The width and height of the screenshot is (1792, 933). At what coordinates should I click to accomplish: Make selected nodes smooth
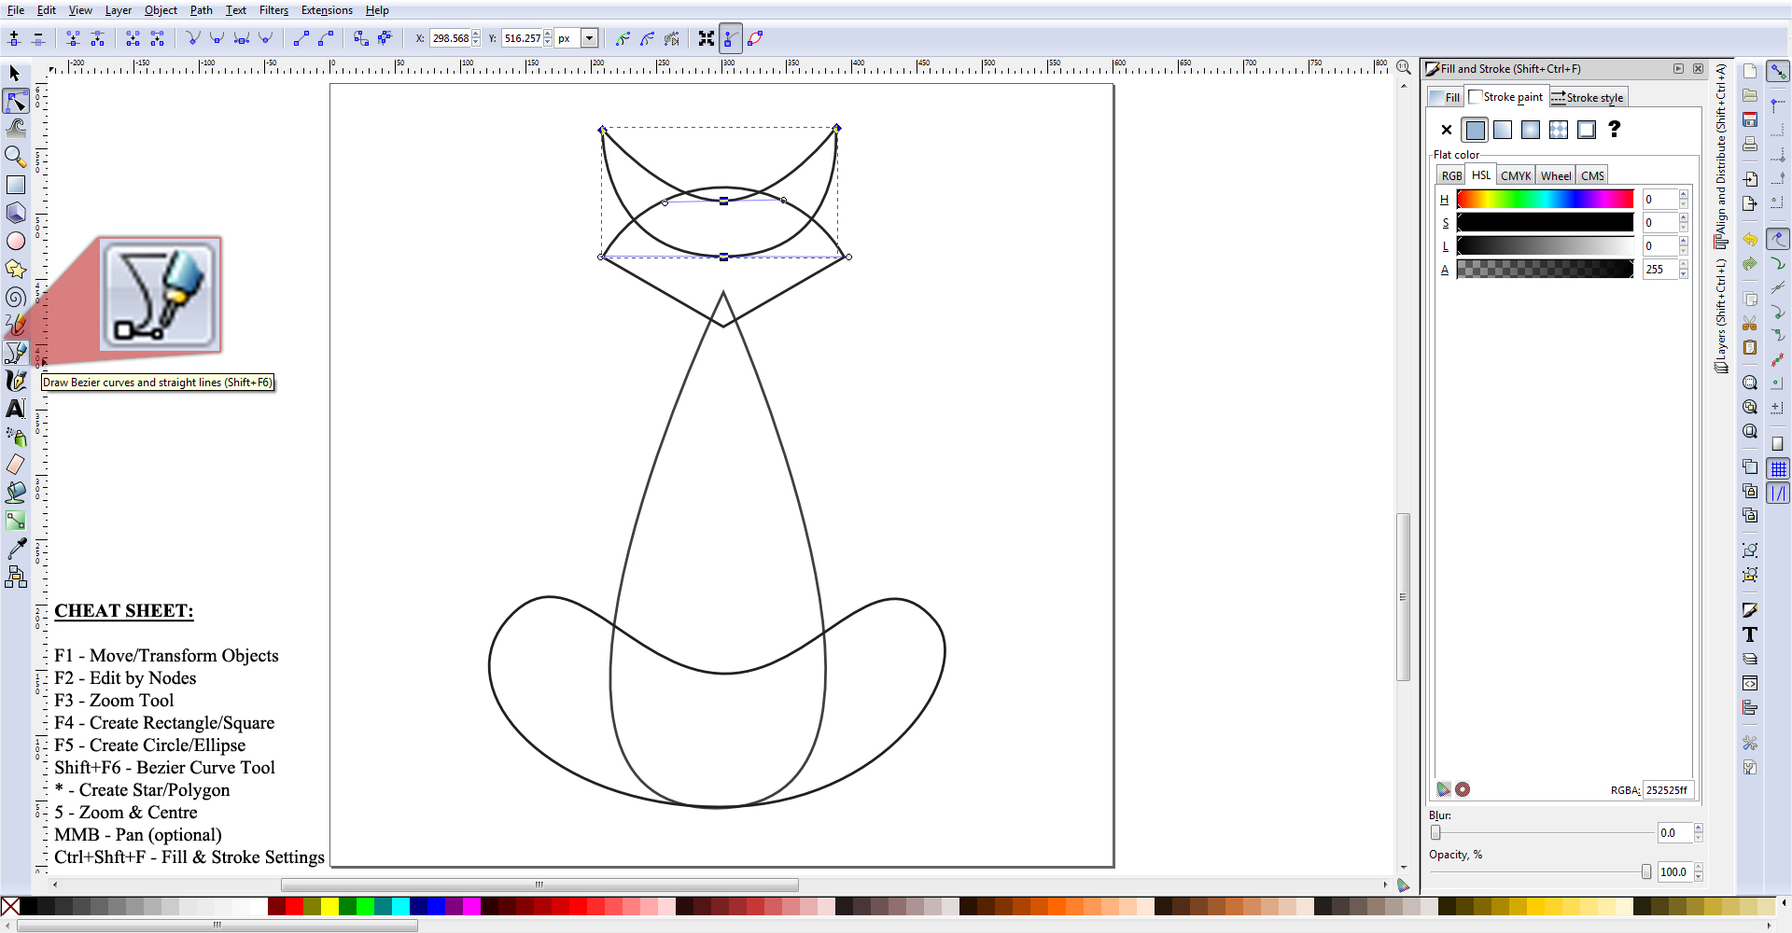point(217,38)
